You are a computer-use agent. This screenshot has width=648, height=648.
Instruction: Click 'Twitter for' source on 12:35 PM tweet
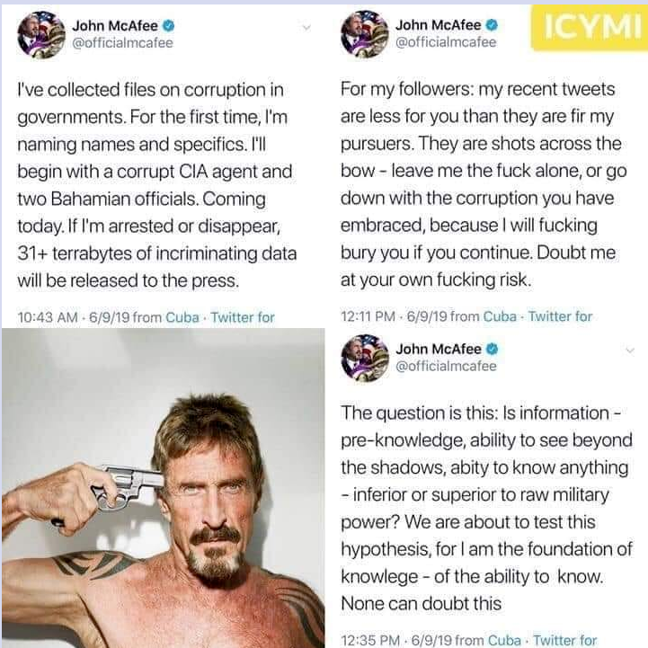click(x=565, y=640)
